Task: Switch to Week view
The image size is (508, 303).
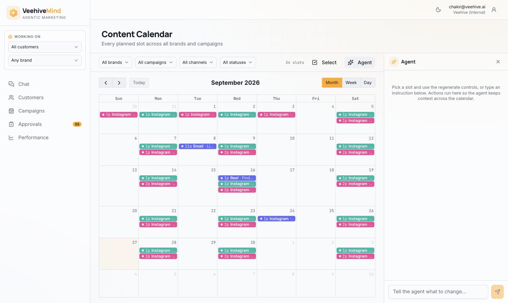Action: [351, 83]
